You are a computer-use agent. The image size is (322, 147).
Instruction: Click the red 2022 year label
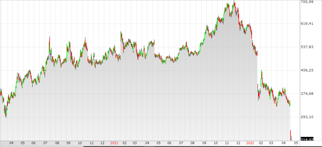tap(250, 143)
